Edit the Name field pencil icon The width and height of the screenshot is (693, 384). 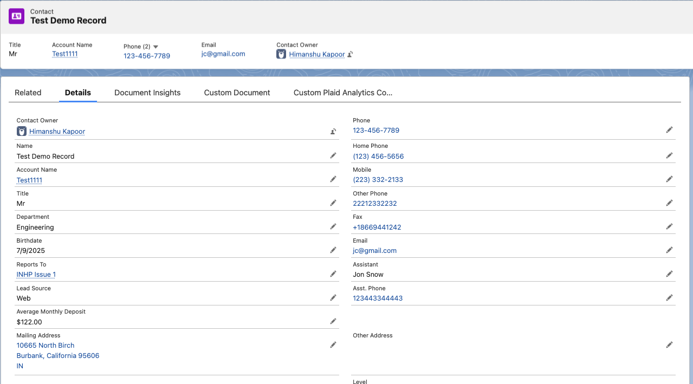(x=333, y=155)
